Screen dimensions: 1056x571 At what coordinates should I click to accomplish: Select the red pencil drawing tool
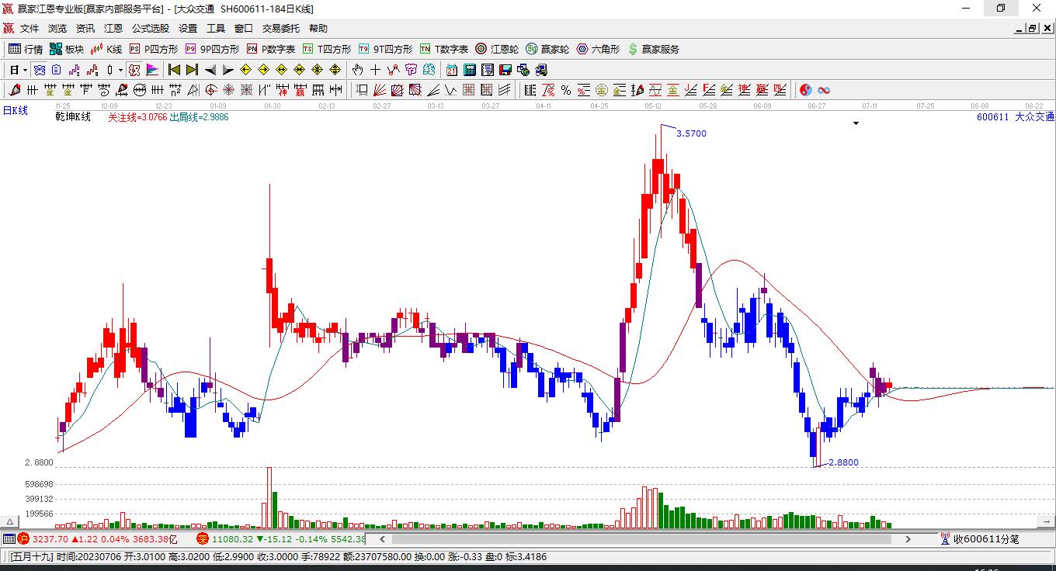tap(14, 90)
